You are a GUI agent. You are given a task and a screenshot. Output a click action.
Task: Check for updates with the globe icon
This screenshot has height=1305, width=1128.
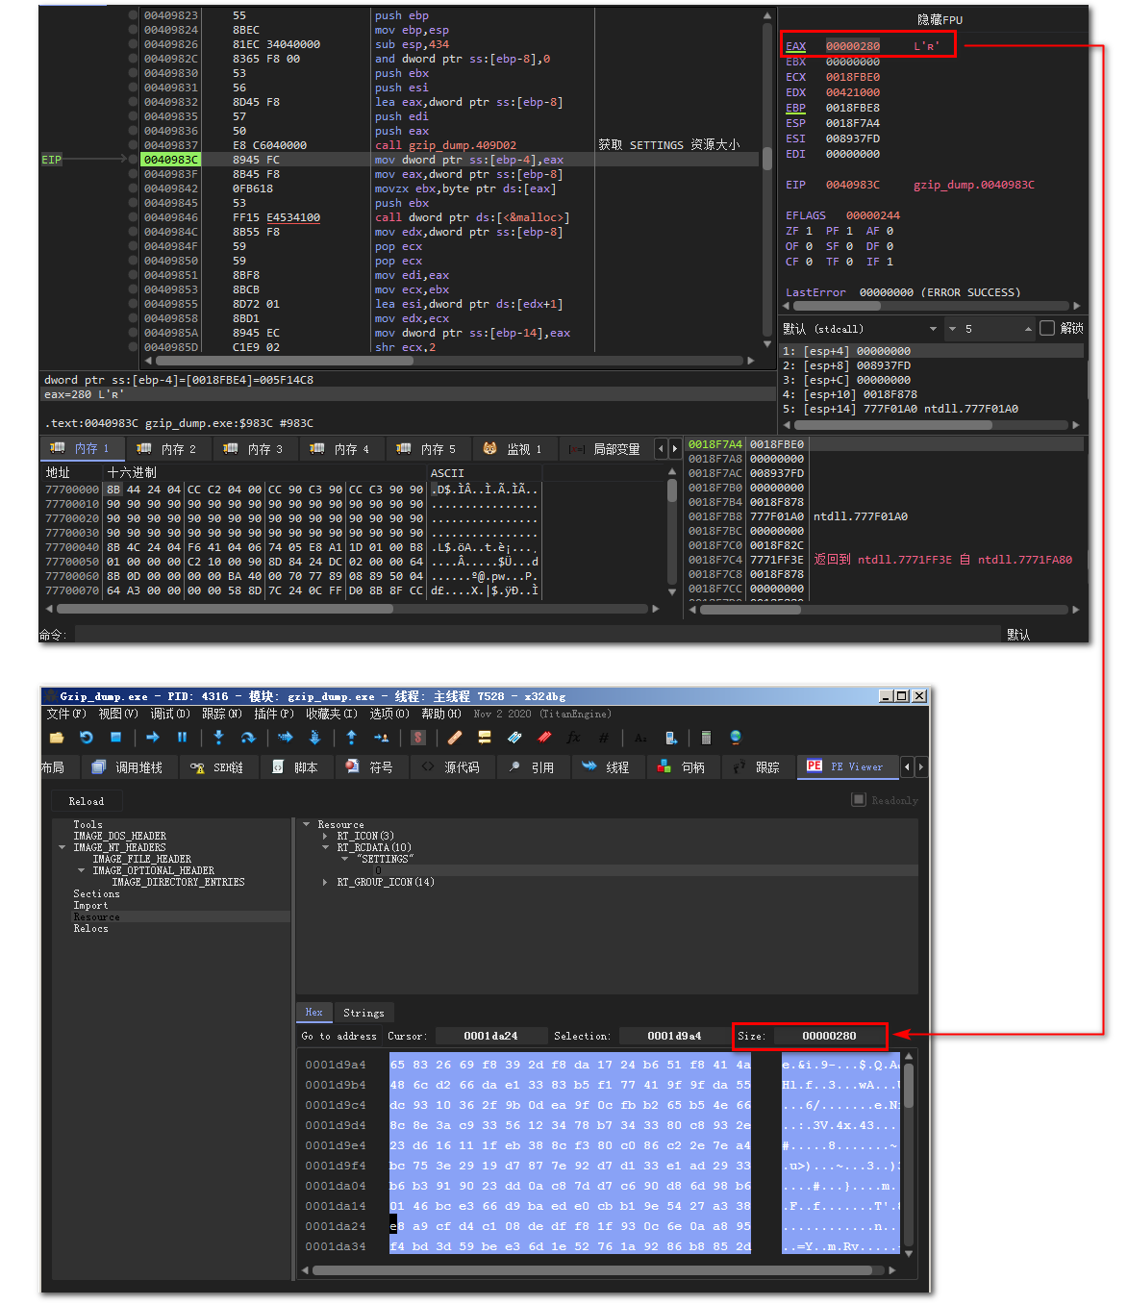pos(736,738)
